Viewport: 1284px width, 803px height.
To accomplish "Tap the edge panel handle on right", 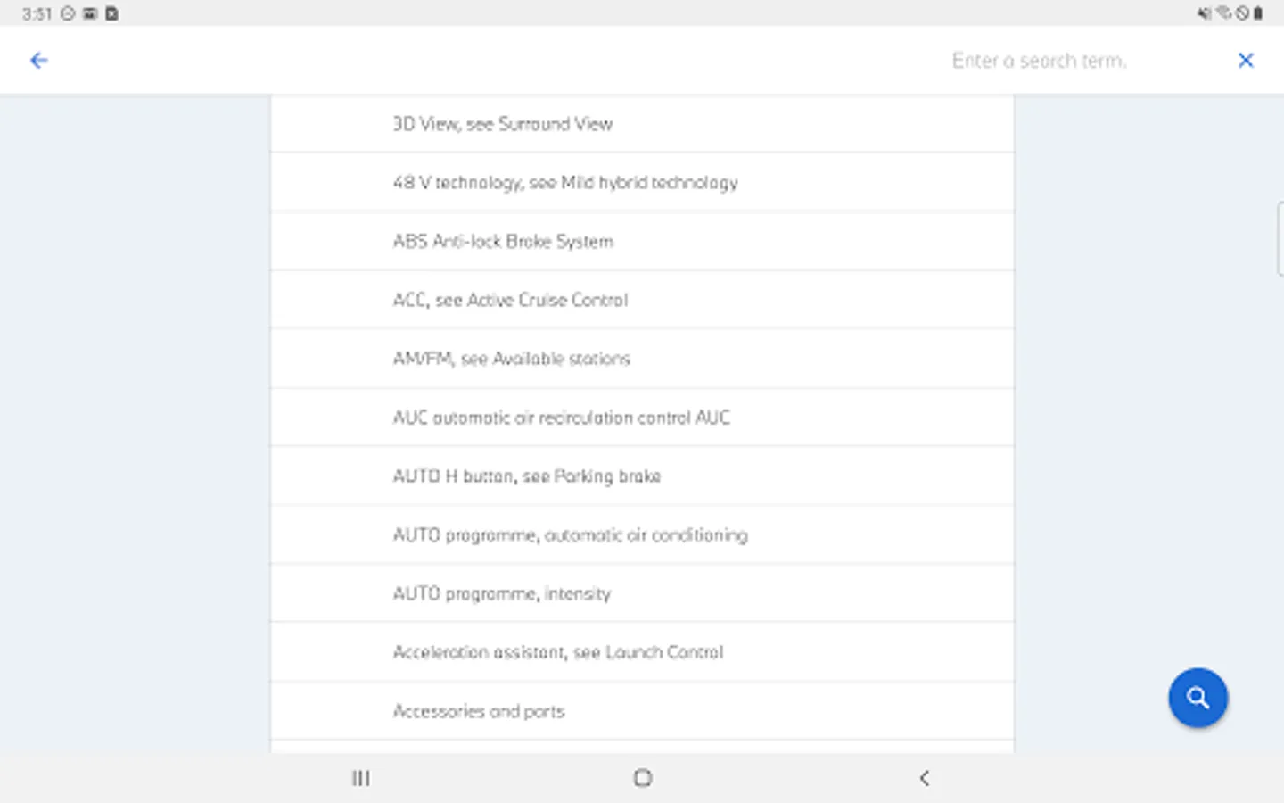I will click(1280, 239).
